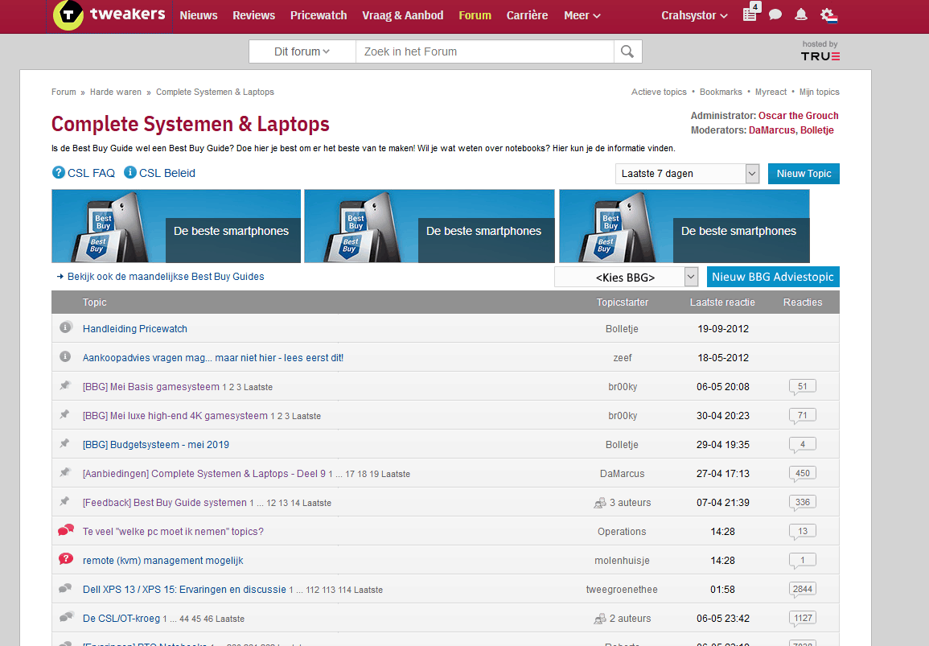Open the messages speech bubble icon
This screenshot has width=929, height=646.
775,14
